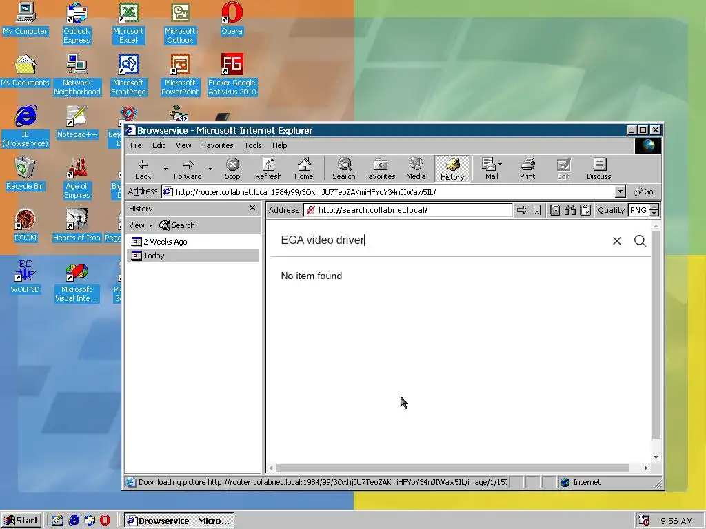Screen dimensions: 706x529
Task: Open the Mail button dropdown arrow
Action: (x=501, y=165)
